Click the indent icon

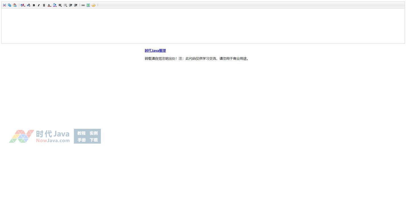(76, 5)
